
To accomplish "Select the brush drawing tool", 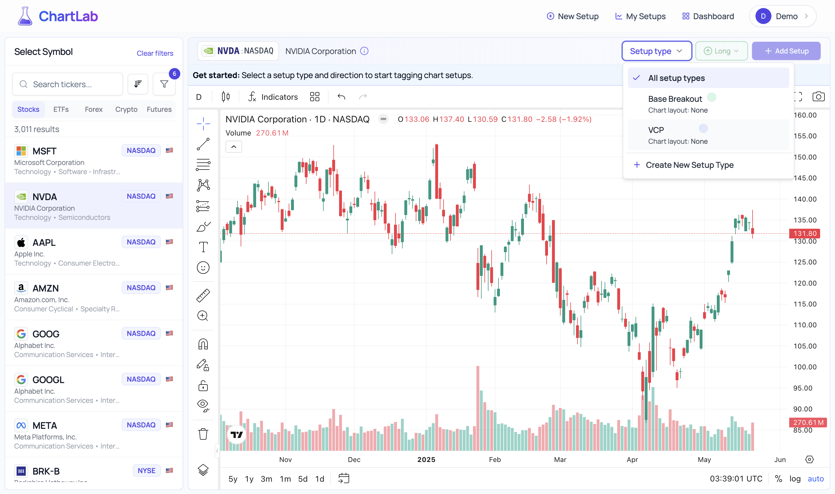I will tap(203, 227).
